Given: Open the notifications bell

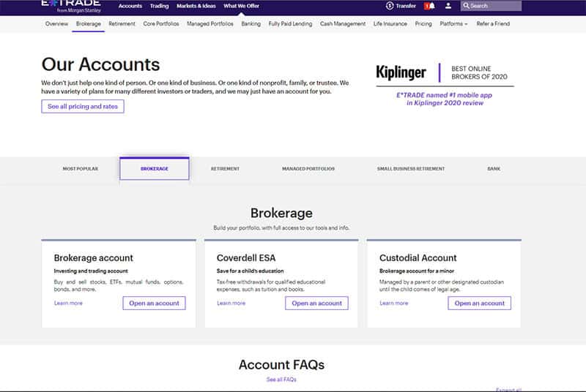Looking at the screenshot, I should [x=431, y=6].
